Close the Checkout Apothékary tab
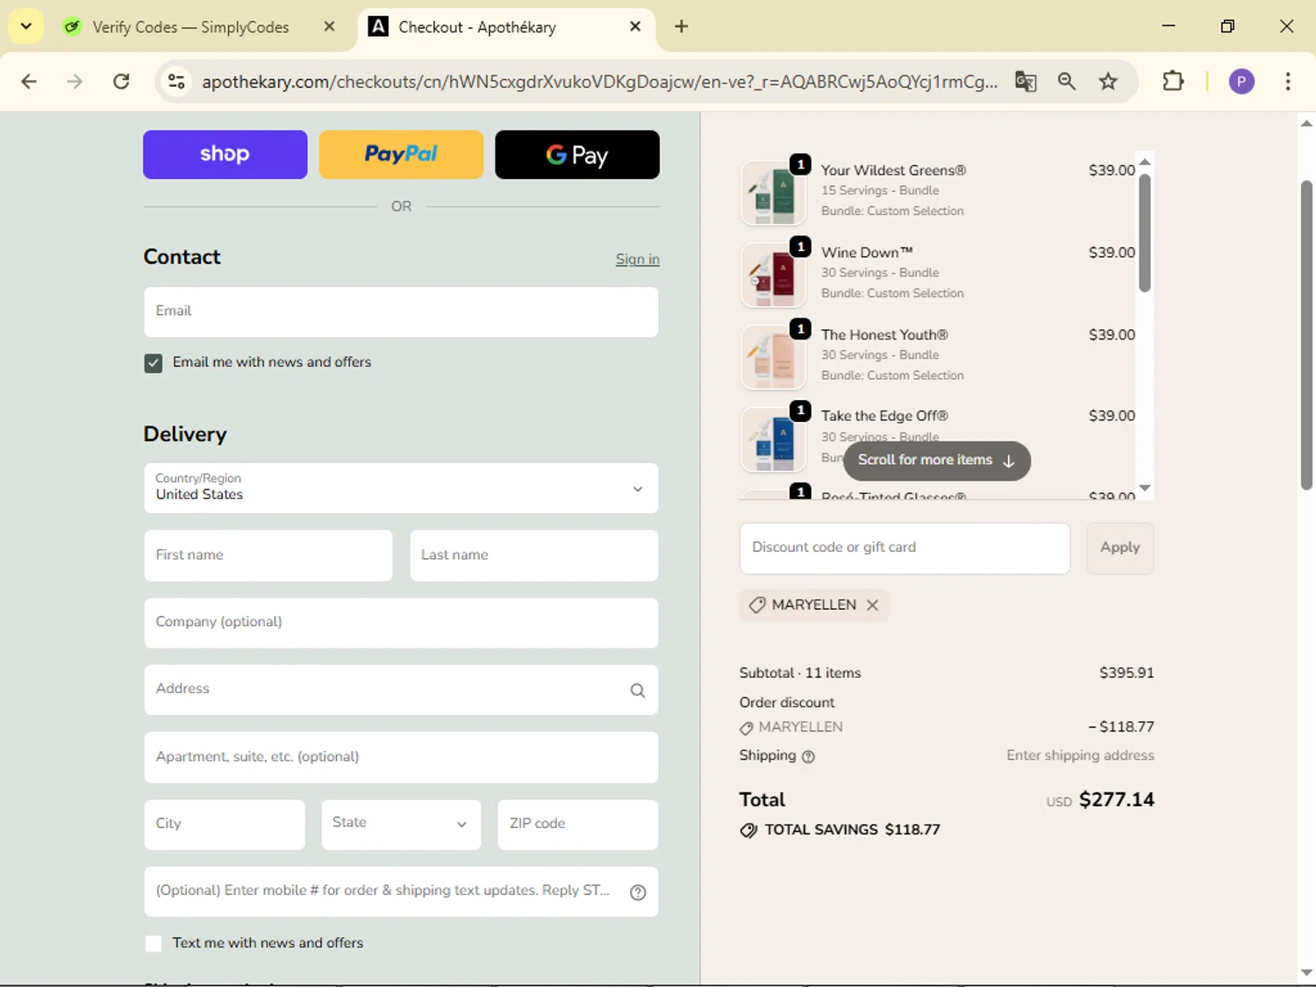 tap(635, 26)
